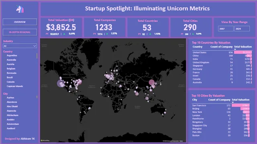This screenshot has height=144, width=257.
Task: Filter by country Austria
Action: point(10,64)
